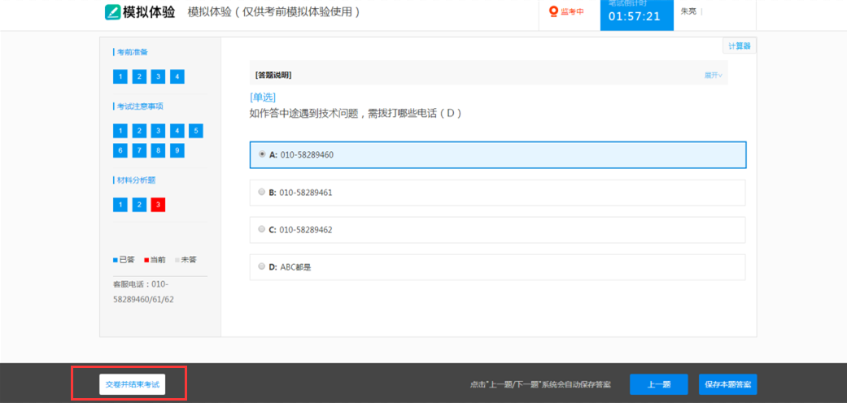Click 保存本题答案 to save answer
Viewport: 847px width, 403px height.
pos(727,384)
